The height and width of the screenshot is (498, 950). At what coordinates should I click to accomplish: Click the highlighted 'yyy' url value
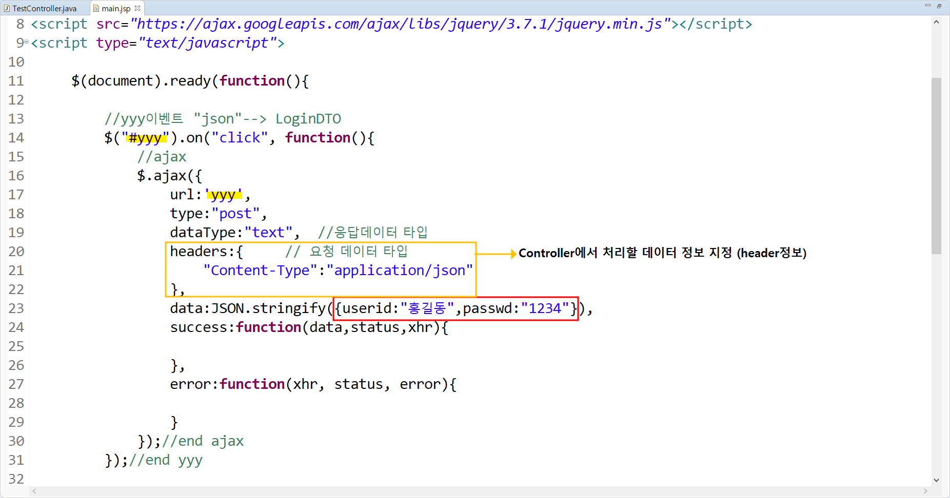[x=223, y=195]
